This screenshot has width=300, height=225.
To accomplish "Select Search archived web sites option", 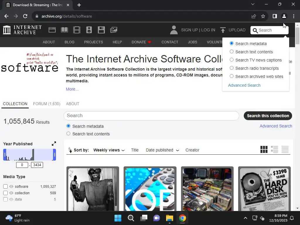I will 231,76.
